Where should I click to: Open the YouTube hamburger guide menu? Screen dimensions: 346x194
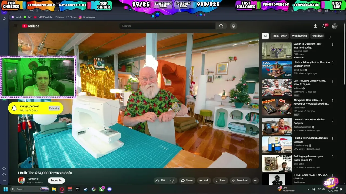click(16, 26)
